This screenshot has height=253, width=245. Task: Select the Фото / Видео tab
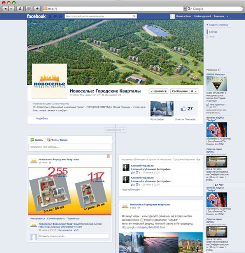58,140
